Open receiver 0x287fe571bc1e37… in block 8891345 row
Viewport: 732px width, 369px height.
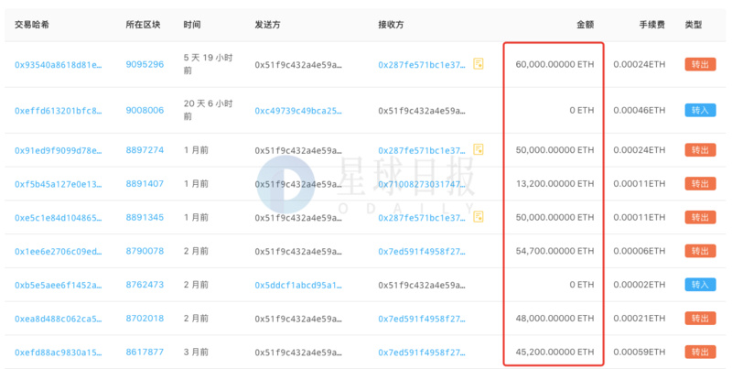point(422,218)
